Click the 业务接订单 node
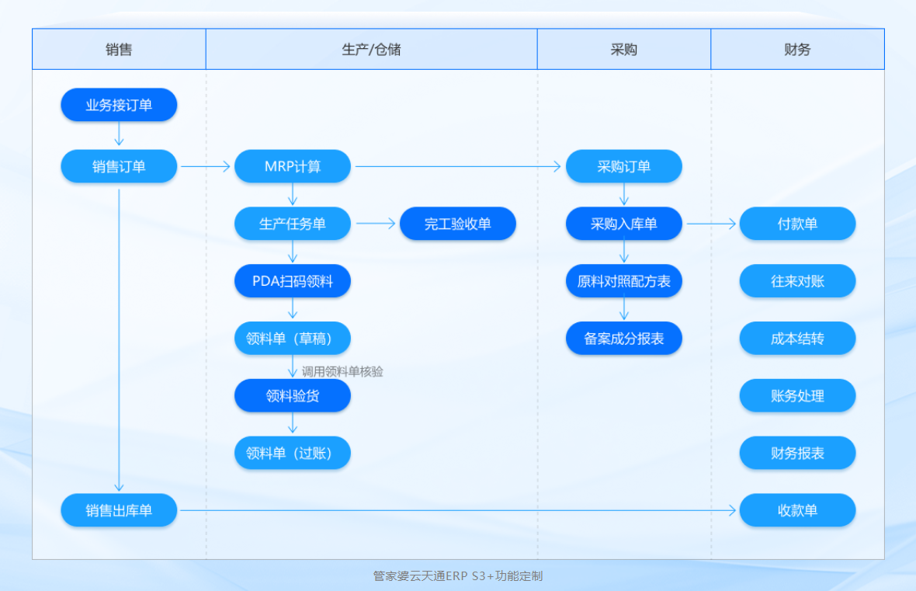 coord(119,105)
